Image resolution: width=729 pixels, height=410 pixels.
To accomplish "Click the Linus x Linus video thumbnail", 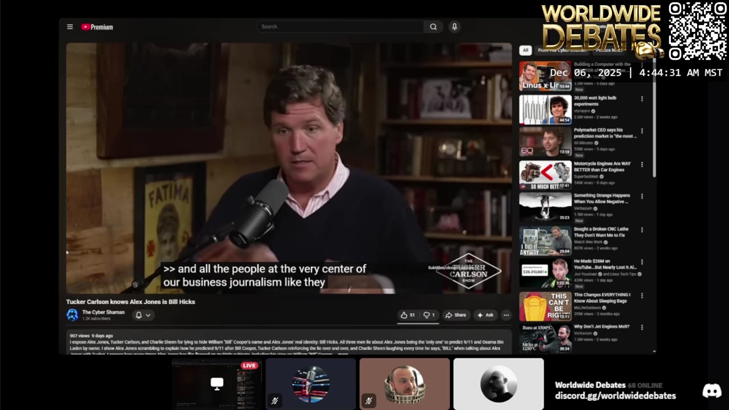I will (545, 76).
